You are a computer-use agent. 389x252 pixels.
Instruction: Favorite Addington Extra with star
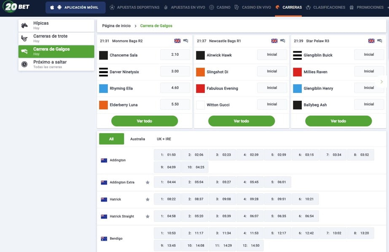(148, 183)
